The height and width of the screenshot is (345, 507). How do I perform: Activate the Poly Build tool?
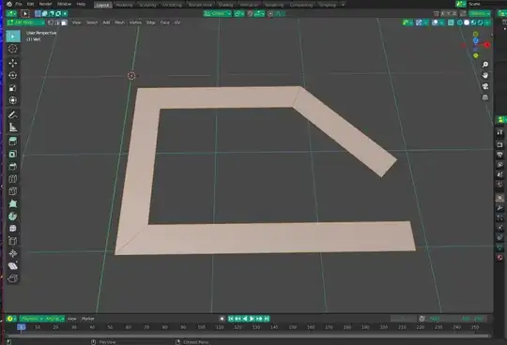13,203
